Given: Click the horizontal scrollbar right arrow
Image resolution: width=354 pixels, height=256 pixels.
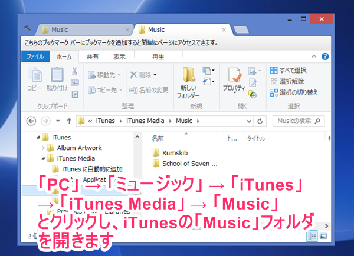Looking at the screenshot, I should click(326, 226).
